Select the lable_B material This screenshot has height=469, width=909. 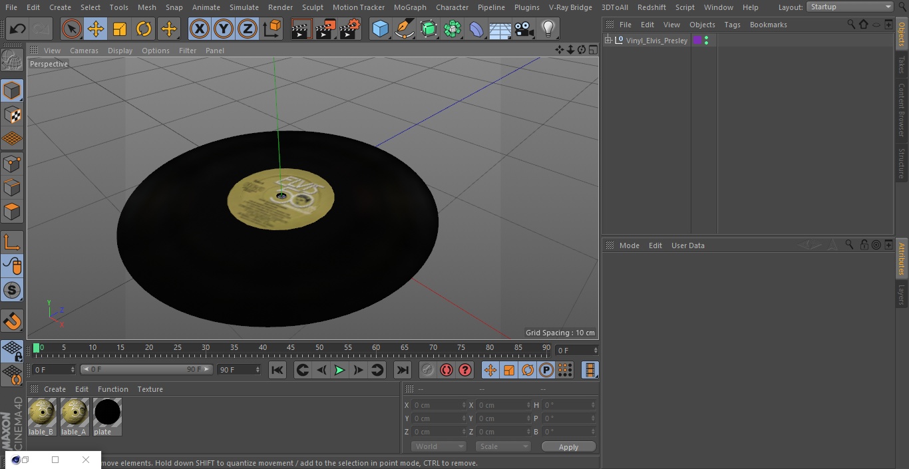41,417
